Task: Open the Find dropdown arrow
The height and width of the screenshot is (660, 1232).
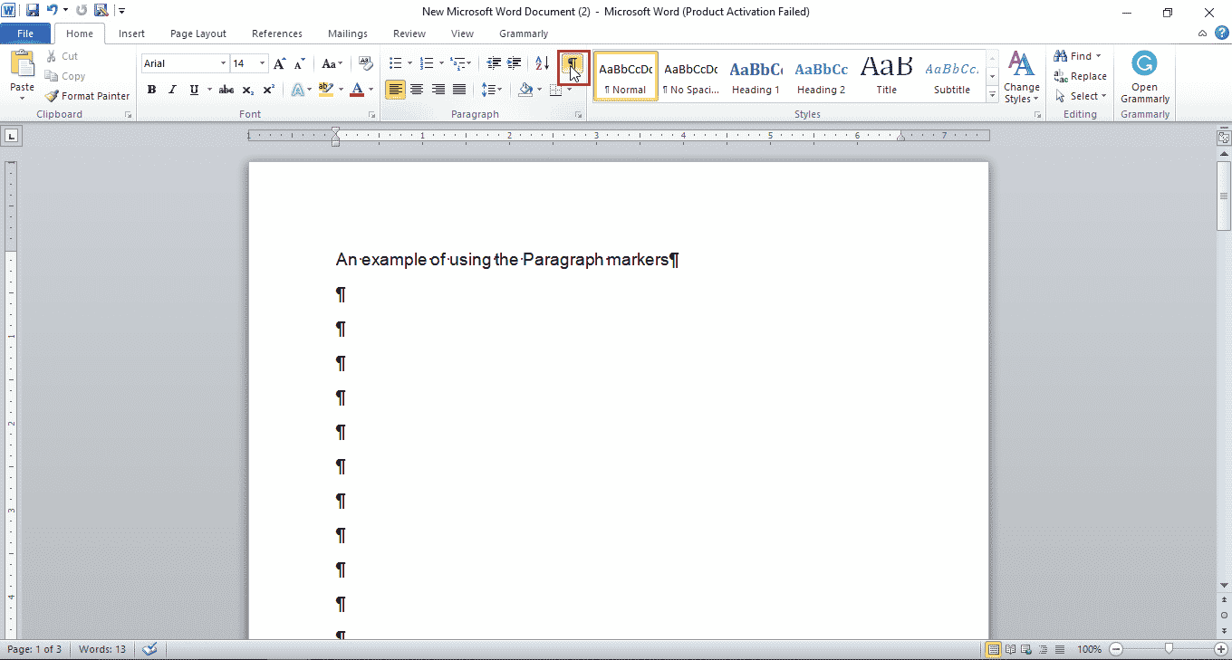Action: click(1099, 56)
